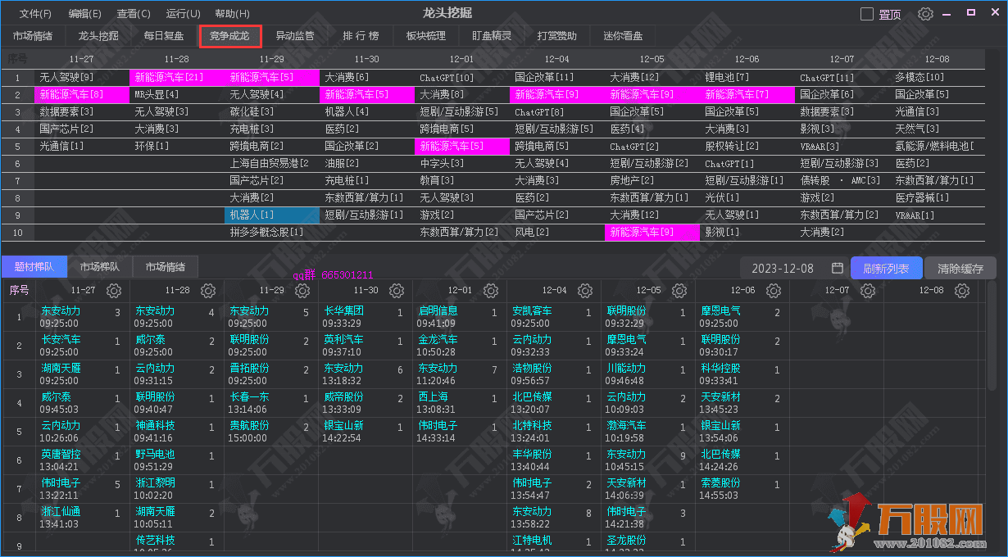1008x557 pixels.
Task: Select the 市场梯队 sub-tab
Action: (x=100, y=267)
